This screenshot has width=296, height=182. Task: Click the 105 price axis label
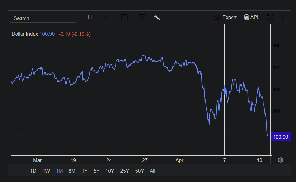tap(276, 46)
